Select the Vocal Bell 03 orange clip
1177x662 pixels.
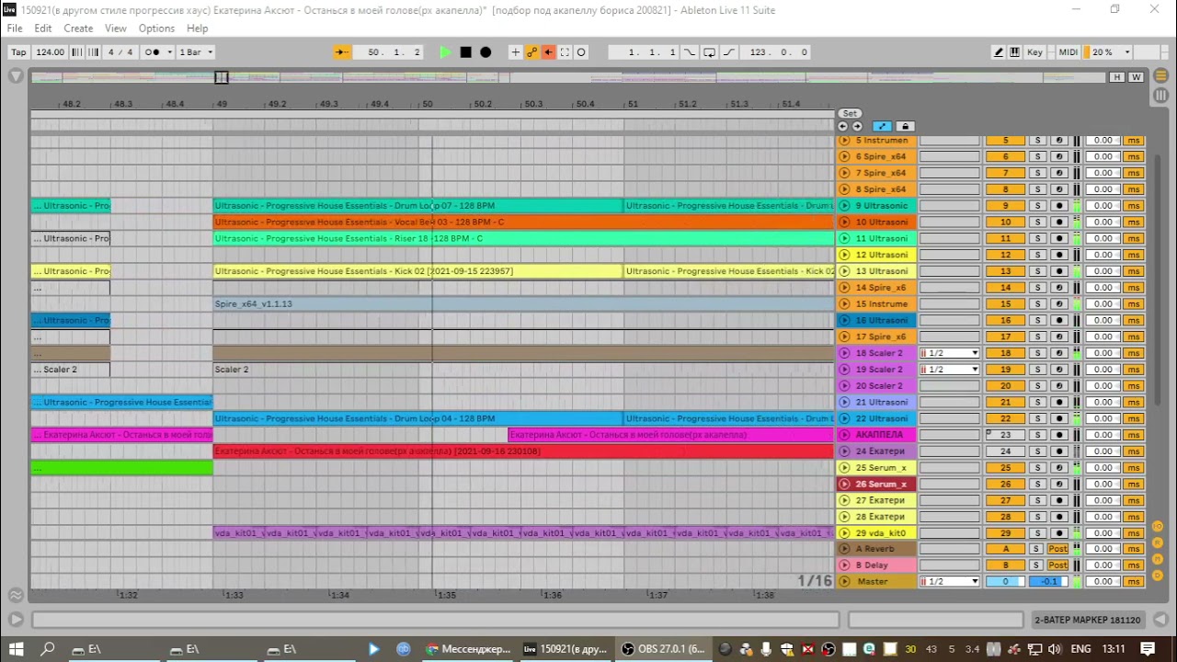click(523, 223)
